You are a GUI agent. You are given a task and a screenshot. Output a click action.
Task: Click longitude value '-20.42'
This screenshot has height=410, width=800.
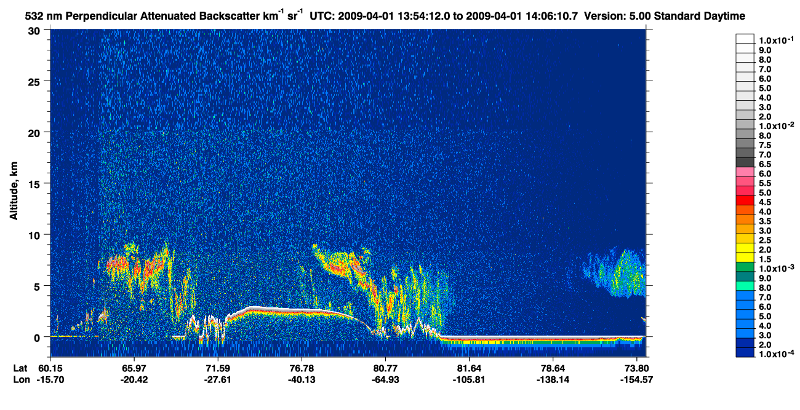tap(134, 379)
